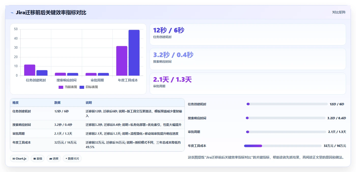356x172 pixels.
Task: Click progress value 32万元 / 16万元
Action: [335, 146]
